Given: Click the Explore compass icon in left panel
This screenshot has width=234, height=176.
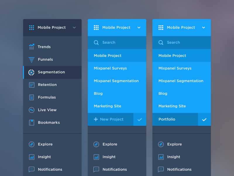Looking at the screenshot, I should click(x=32, y=144).
